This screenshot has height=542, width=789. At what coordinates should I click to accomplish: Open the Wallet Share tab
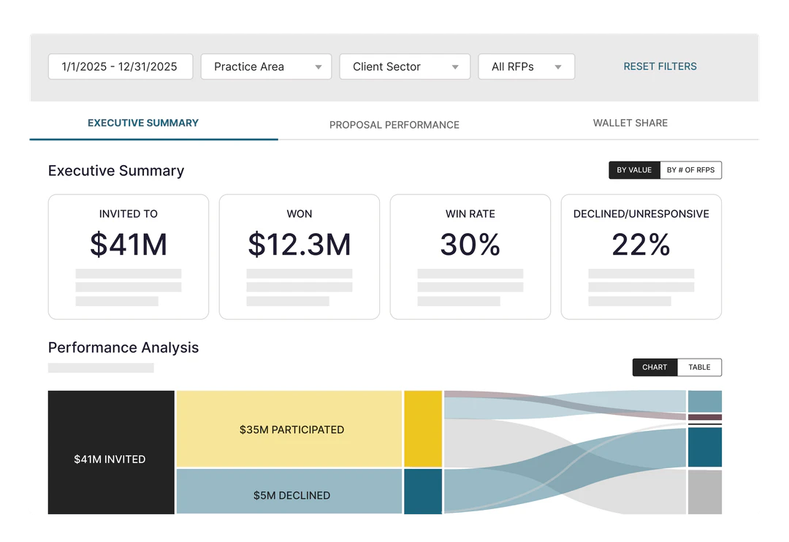click(630, 123)
